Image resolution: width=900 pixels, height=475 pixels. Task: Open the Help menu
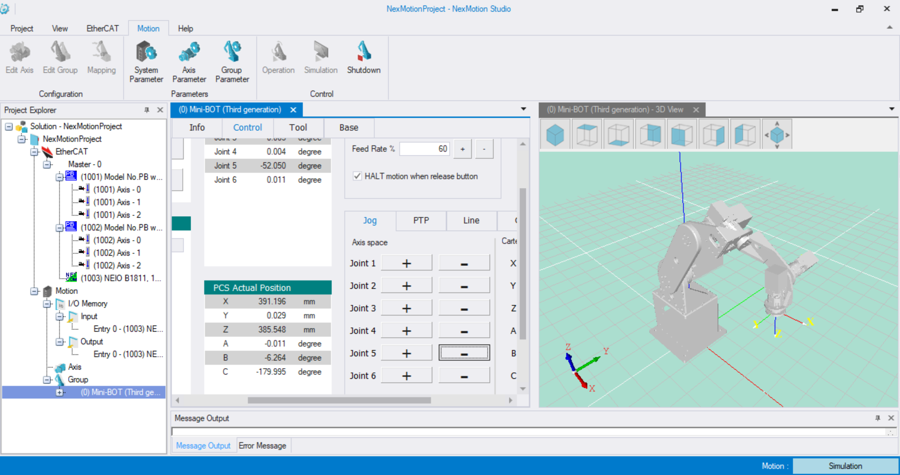click(x=185, y=29)
